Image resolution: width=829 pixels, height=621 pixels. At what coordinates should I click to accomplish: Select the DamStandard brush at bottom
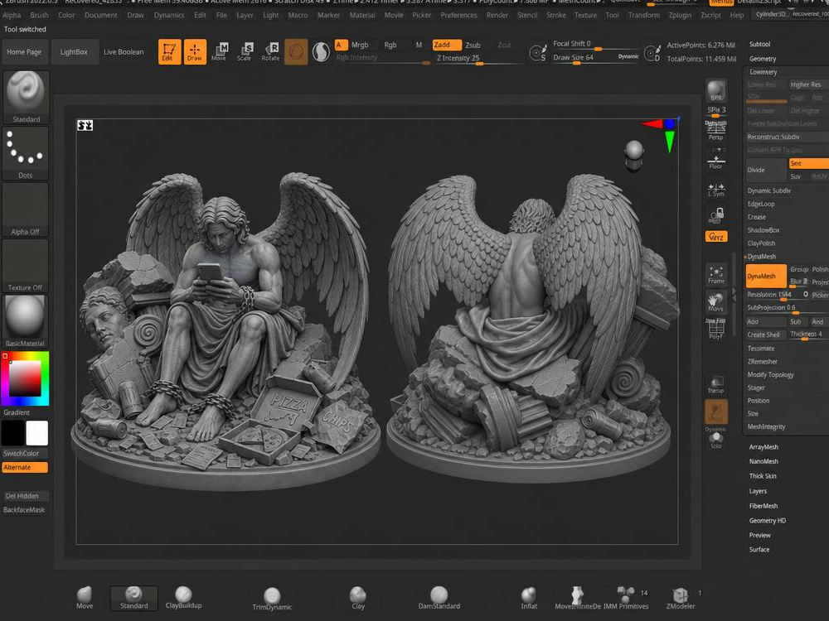(439, 598)
